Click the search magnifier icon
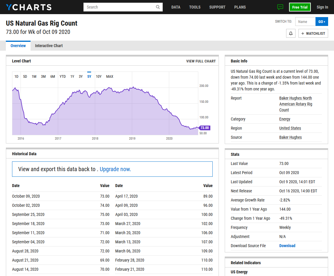 pos(158,7)
